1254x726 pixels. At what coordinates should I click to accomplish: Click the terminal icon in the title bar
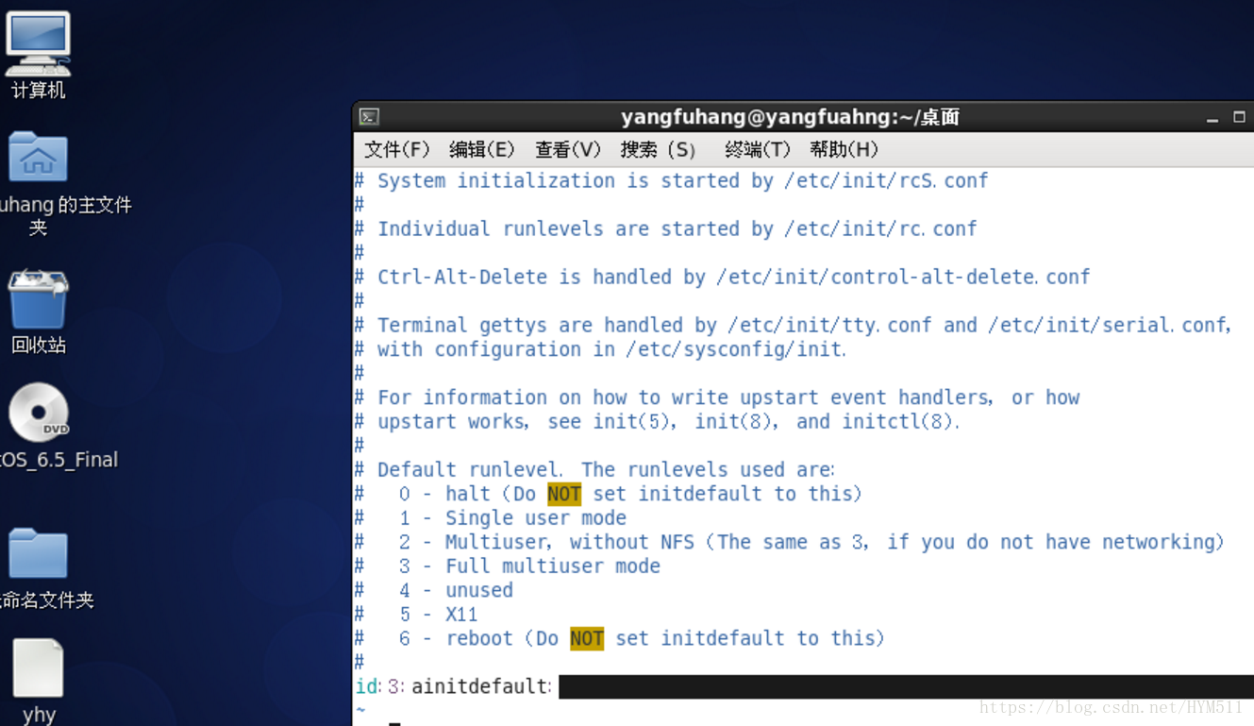(x=369, y=117)
